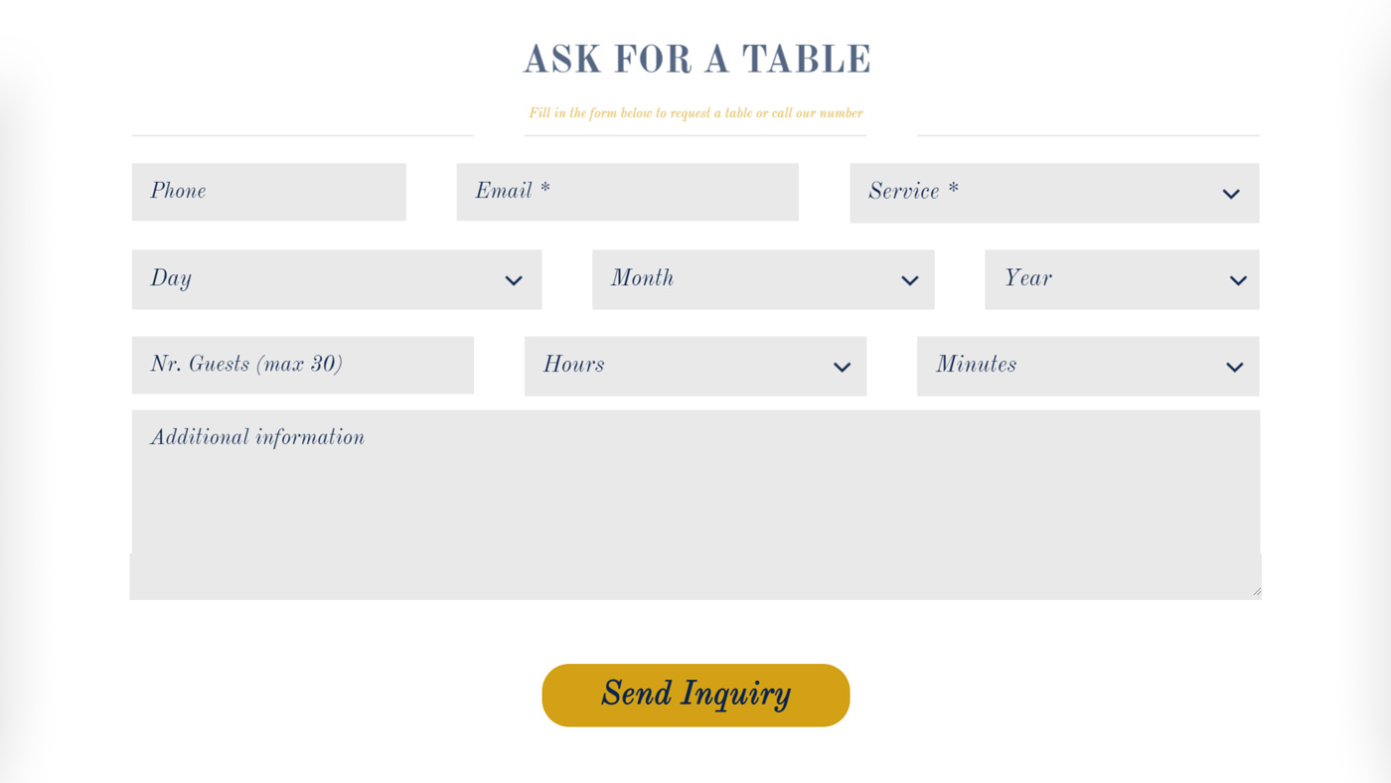Open the Day dropdown by its label
This screenshot has height=783, width=1391.
tap(171, 279)
